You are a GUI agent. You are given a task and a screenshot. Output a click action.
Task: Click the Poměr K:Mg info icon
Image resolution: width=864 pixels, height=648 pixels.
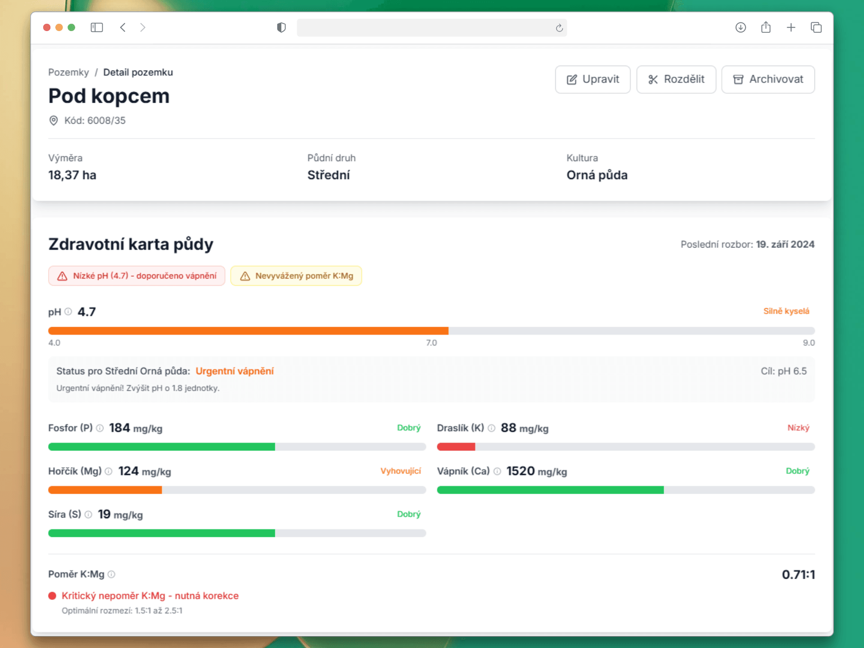tap(112, 574)
